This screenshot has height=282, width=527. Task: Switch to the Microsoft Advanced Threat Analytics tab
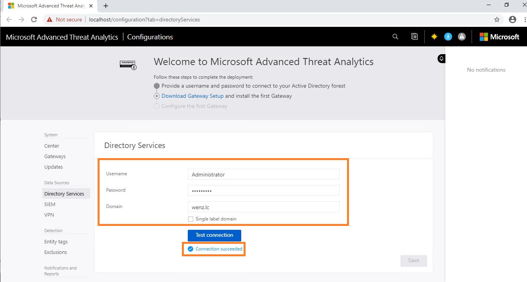(x=51, y=6)
